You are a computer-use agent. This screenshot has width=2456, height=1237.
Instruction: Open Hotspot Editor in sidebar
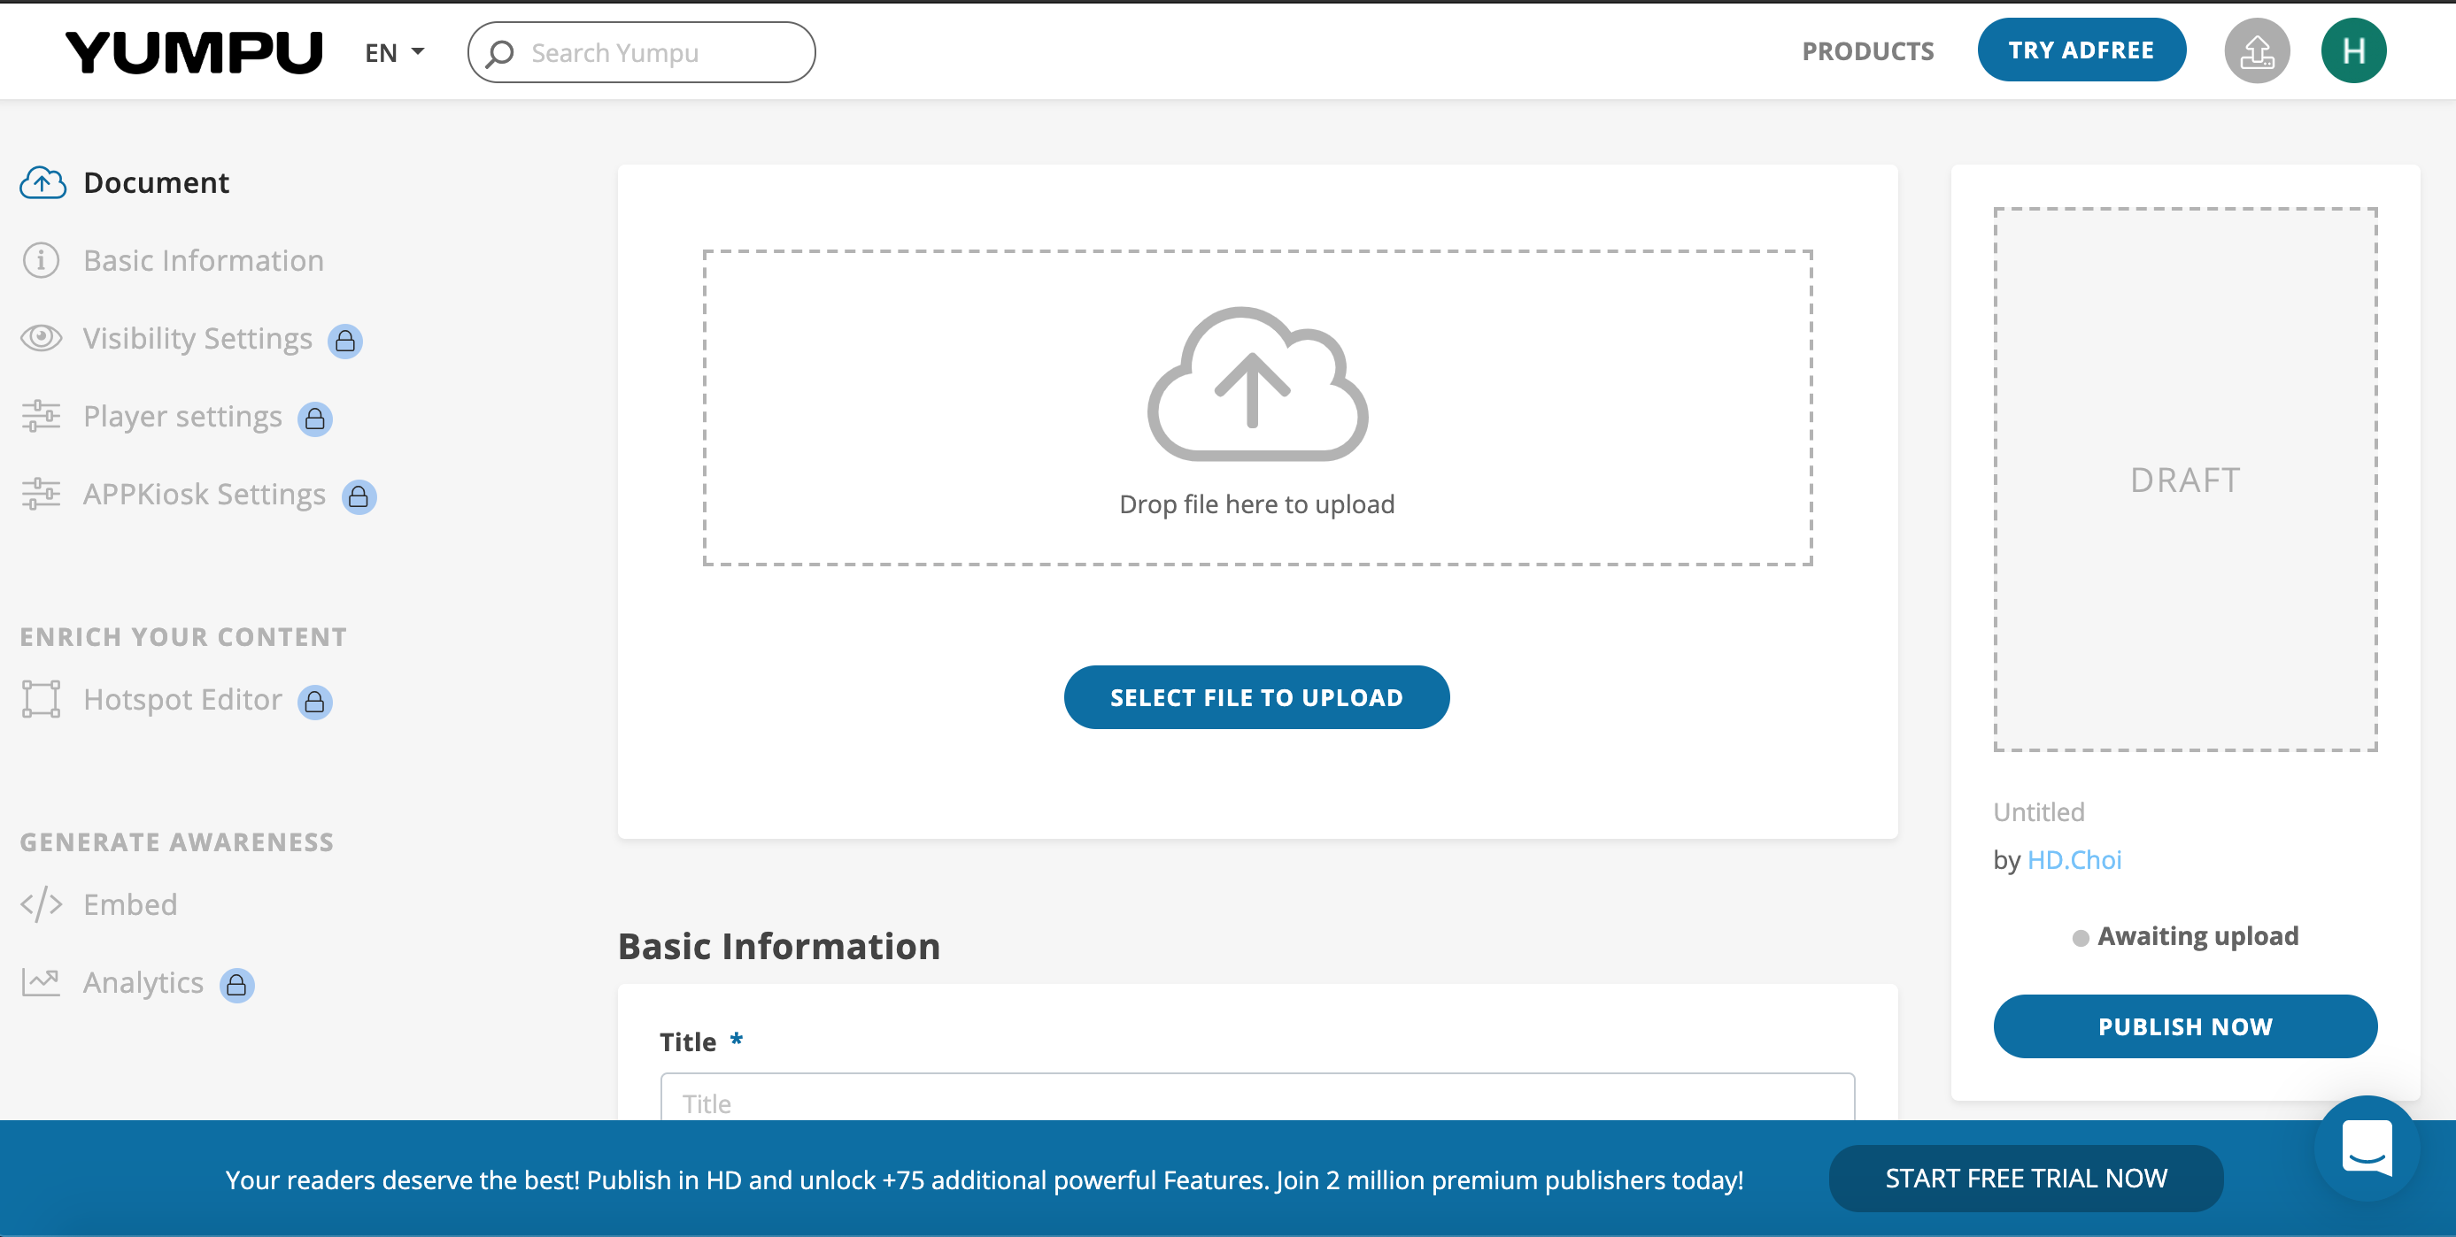(x=182, y=700)
